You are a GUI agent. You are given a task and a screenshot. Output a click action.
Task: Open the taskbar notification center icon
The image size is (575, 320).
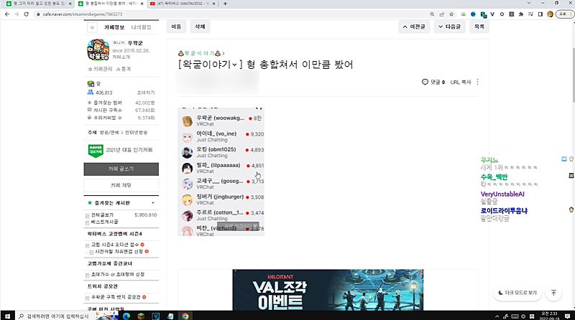pyautogui.click(x=567, y=316)
